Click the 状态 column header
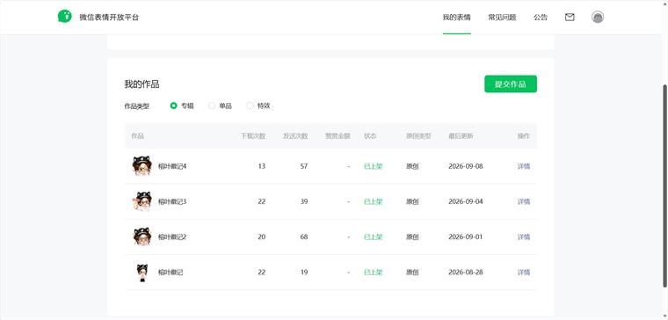 tap(370, 136)
